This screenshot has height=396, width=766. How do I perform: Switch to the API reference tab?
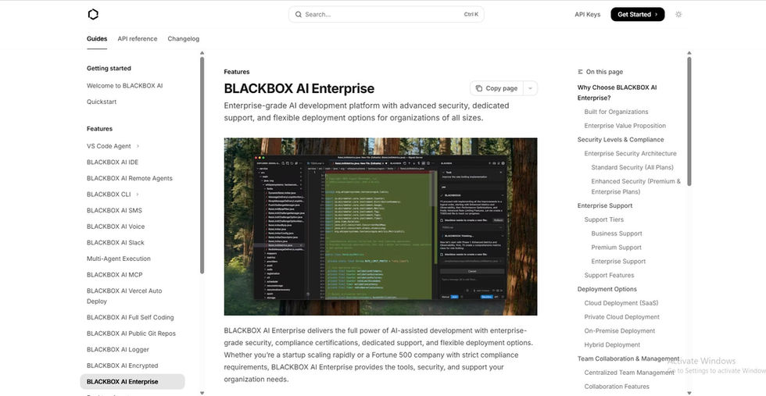click(x=138, y=38)
